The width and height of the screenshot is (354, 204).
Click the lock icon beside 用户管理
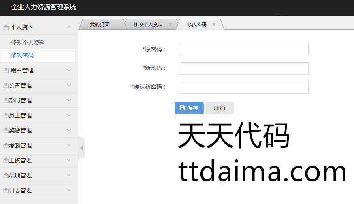pos(6,70)
